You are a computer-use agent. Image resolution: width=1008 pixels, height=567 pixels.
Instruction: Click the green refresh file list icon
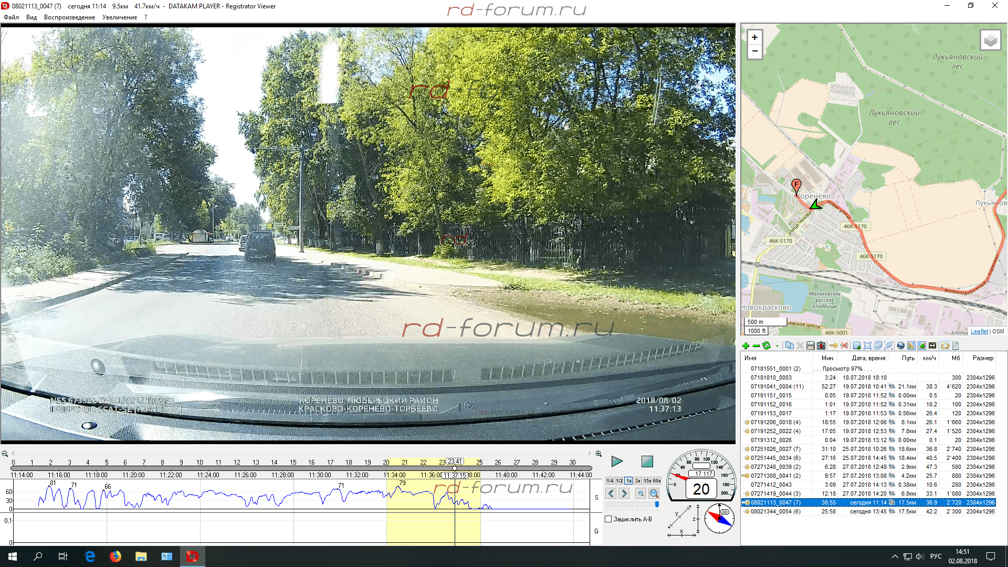[x=766, y=345]
